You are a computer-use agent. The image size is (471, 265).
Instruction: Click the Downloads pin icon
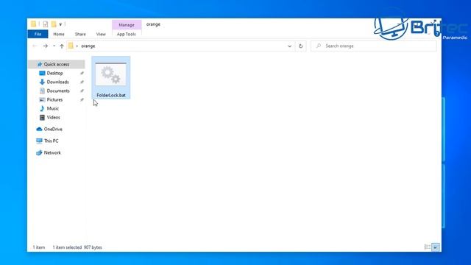[x=82, y=82]
